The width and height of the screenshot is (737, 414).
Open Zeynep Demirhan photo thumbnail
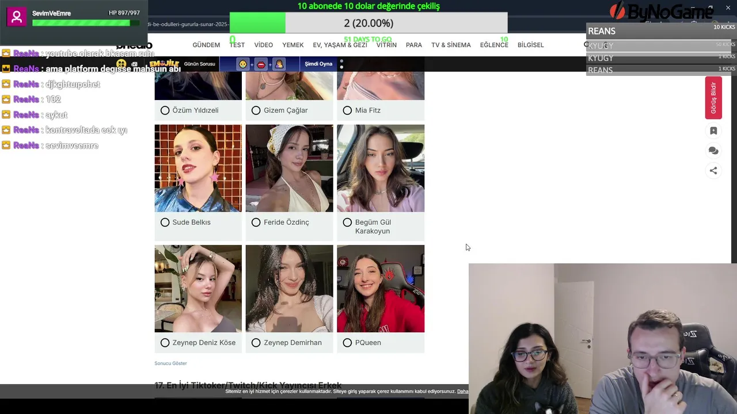(289, 289)
